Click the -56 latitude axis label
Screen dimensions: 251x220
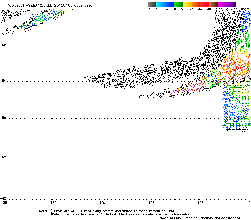point(3,118)
